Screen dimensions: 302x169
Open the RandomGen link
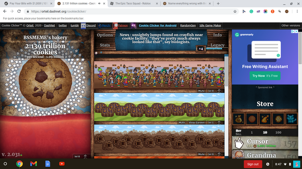(188, 26)
